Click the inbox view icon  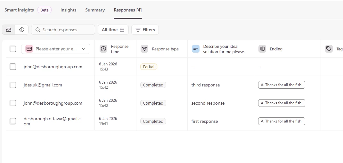tap(9, 30)
